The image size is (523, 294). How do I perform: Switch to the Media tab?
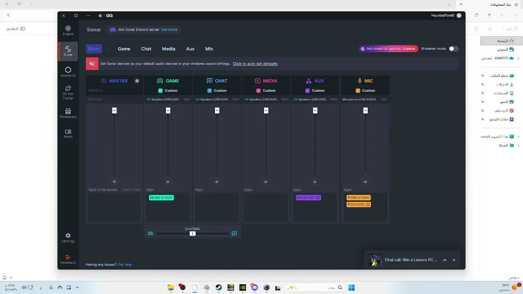tap(169, 49)
